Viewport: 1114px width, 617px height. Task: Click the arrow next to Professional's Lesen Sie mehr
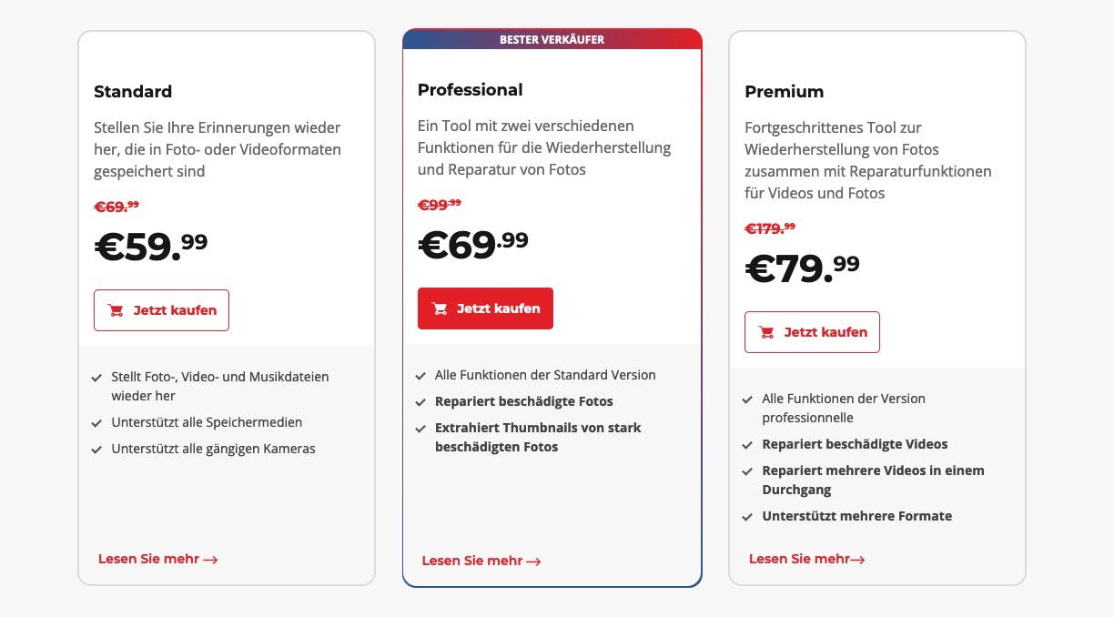point(533,561)
